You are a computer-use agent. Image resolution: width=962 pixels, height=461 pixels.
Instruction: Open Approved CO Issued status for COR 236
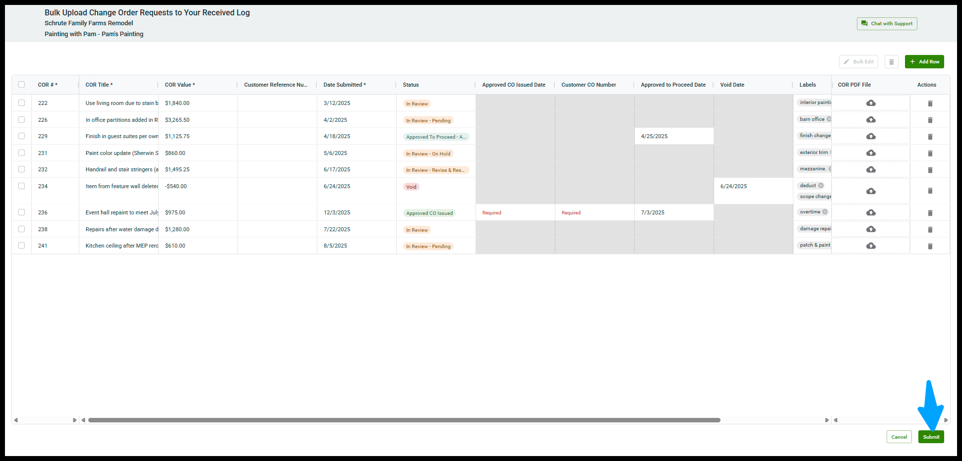[x=429, y=213]
